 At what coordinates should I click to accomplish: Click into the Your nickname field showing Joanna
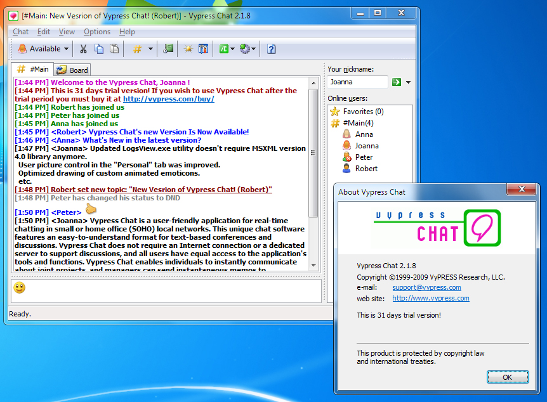[x=357, y=82]
